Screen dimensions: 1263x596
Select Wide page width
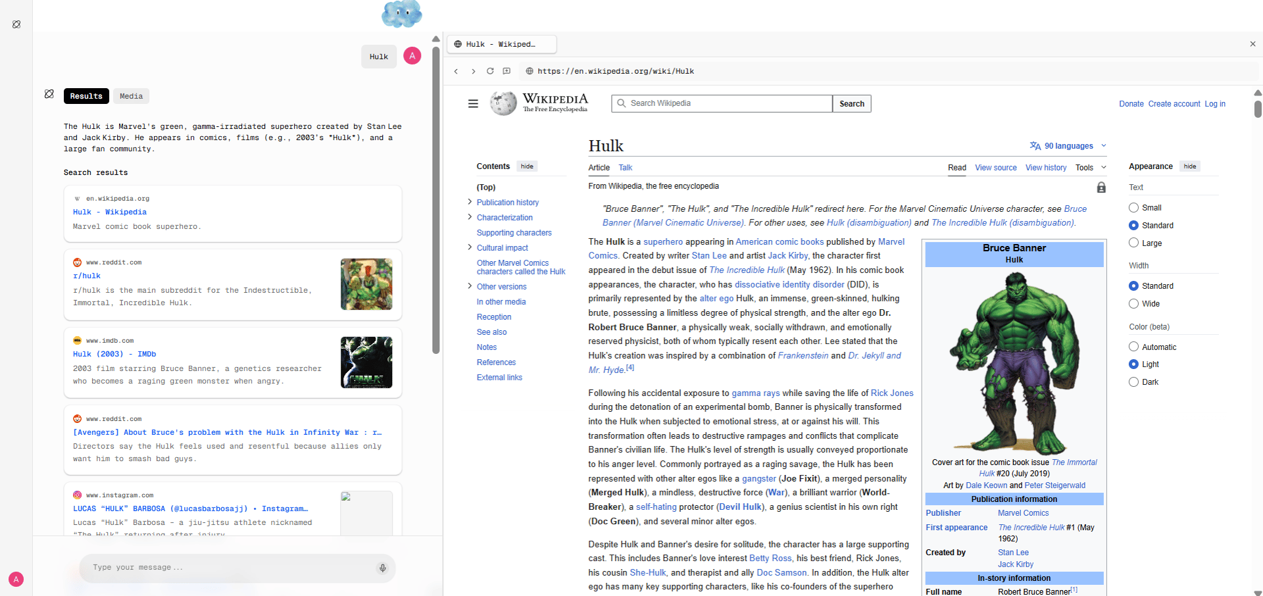[1133, 304]
